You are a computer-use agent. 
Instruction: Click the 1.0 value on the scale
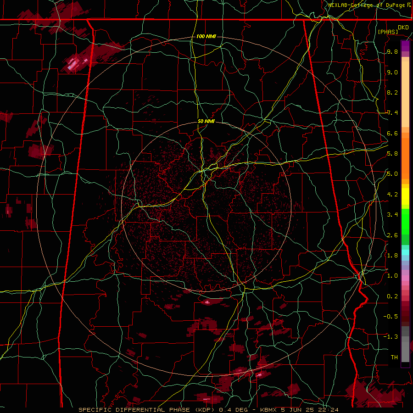point(392,276)
